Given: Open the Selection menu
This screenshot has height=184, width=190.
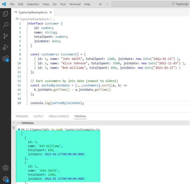Looking at the screenshot, I should [33, 4].
